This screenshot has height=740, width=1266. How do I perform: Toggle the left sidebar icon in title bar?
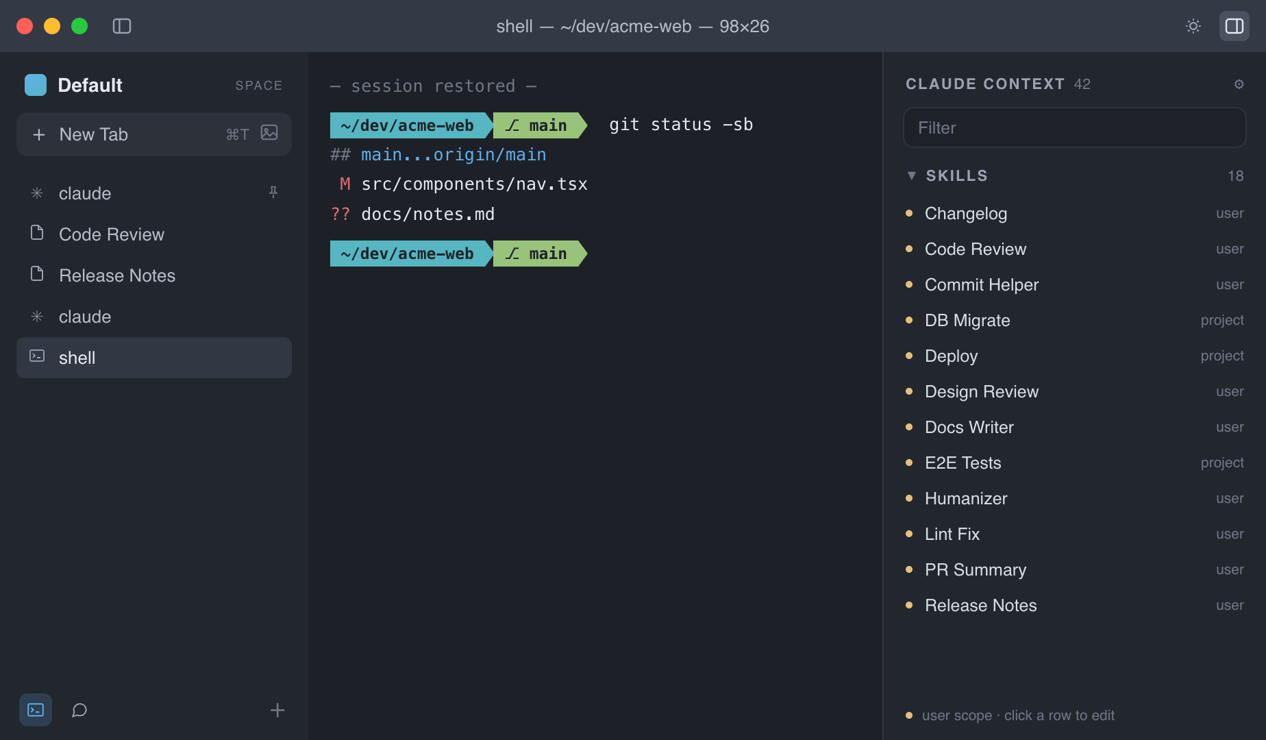pyautogui.click(x=122, y=26)
